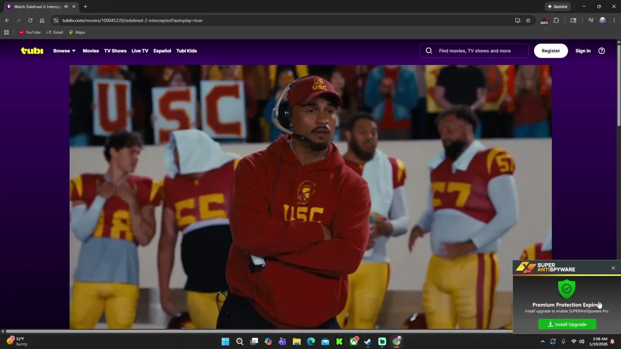
Task: Mute the tab via the speaker icon
Action: [x=66, y=7]
